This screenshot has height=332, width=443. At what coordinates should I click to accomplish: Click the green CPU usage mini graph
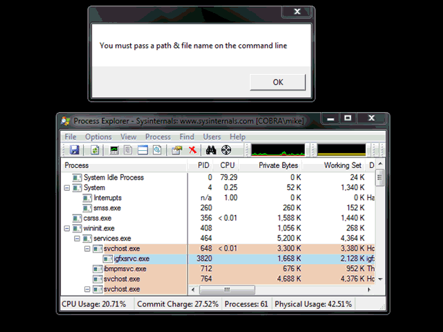(x=278, y=150)
